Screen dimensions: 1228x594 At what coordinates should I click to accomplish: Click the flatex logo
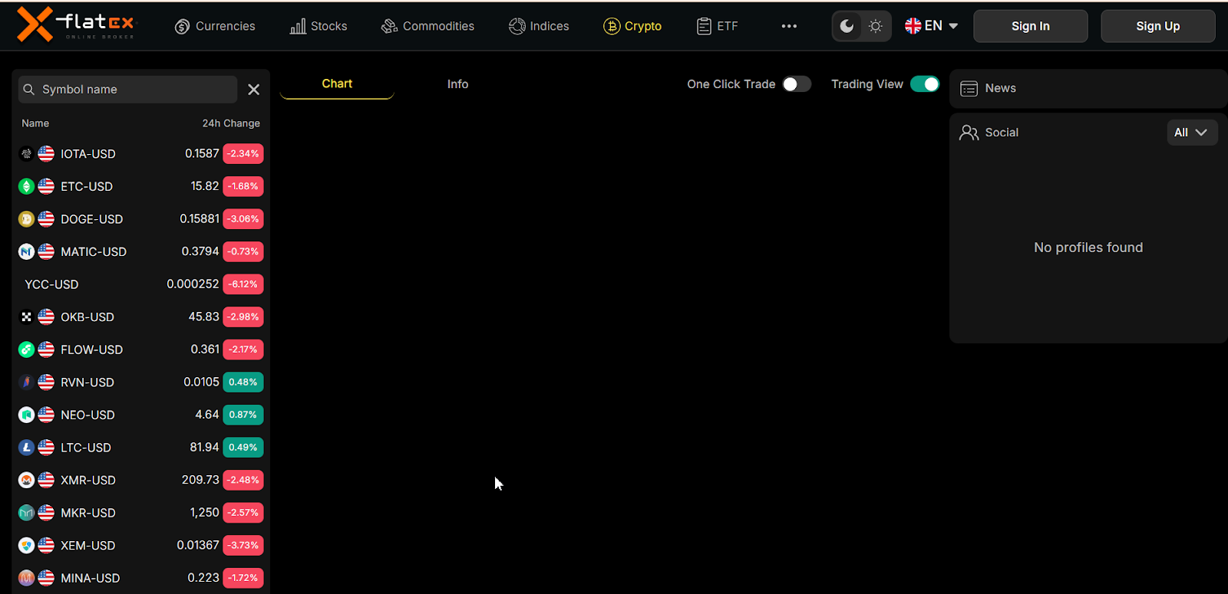75,25
